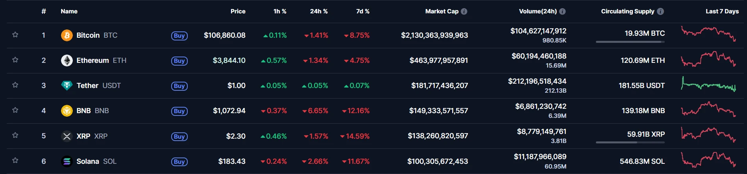
Task: Sort by the # rank column header
Action: (44, 11)
